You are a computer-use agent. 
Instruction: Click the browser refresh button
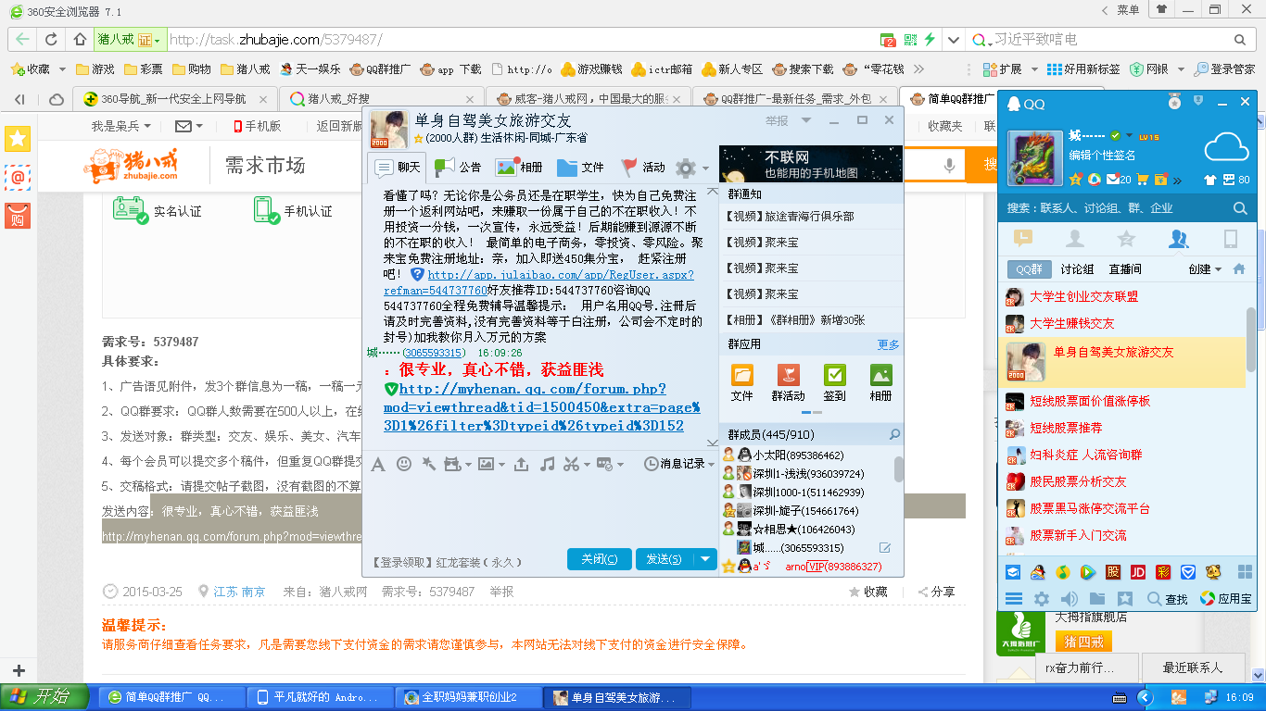tap(52, 40)
